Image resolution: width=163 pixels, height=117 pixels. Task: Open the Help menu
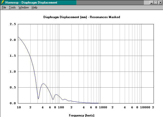tap(34, 7)
